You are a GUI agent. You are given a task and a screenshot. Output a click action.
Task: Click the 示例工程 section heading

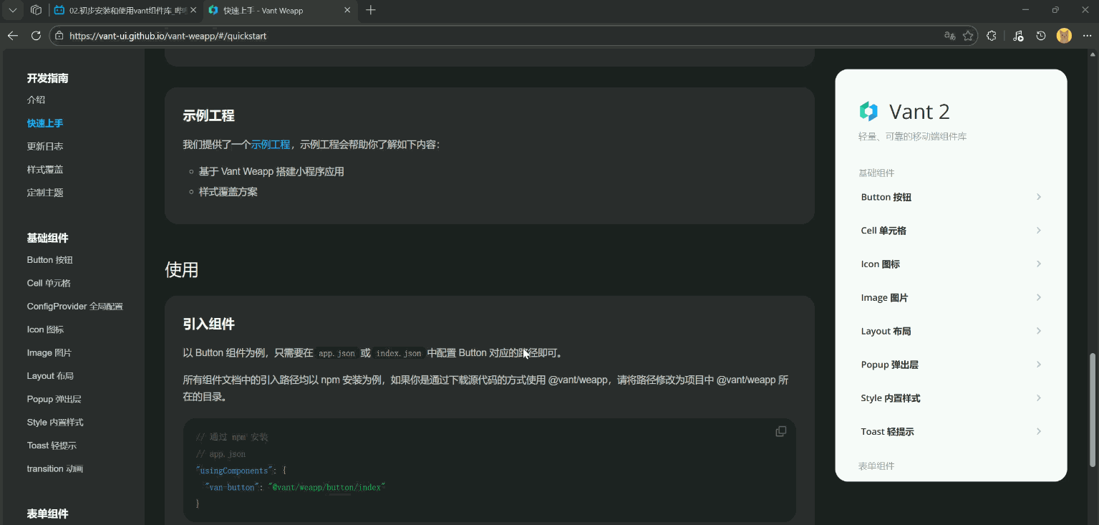[209, 115]
